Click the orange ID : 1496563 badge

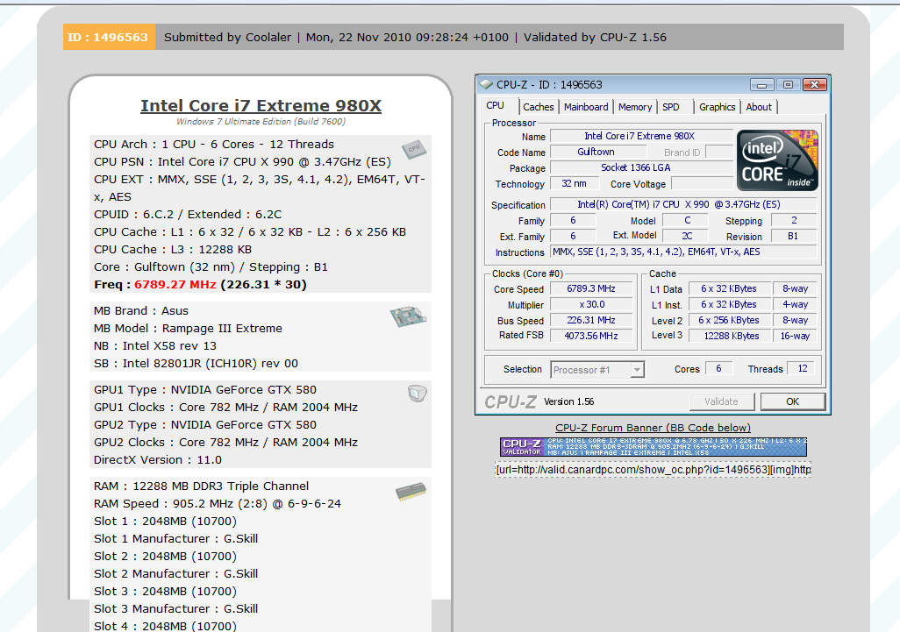109,37
